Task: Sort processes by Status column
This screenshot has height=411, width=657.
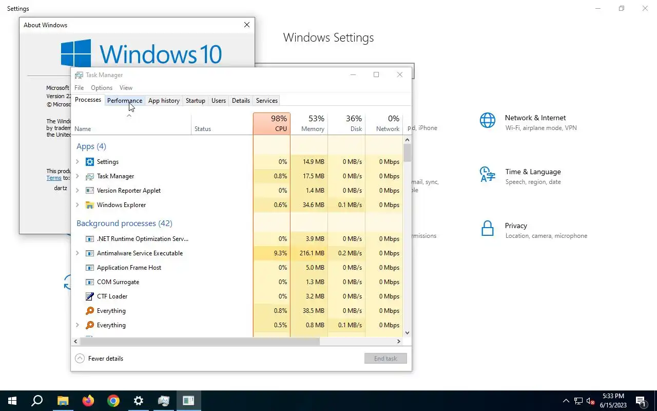Action: tap(222, 124)
